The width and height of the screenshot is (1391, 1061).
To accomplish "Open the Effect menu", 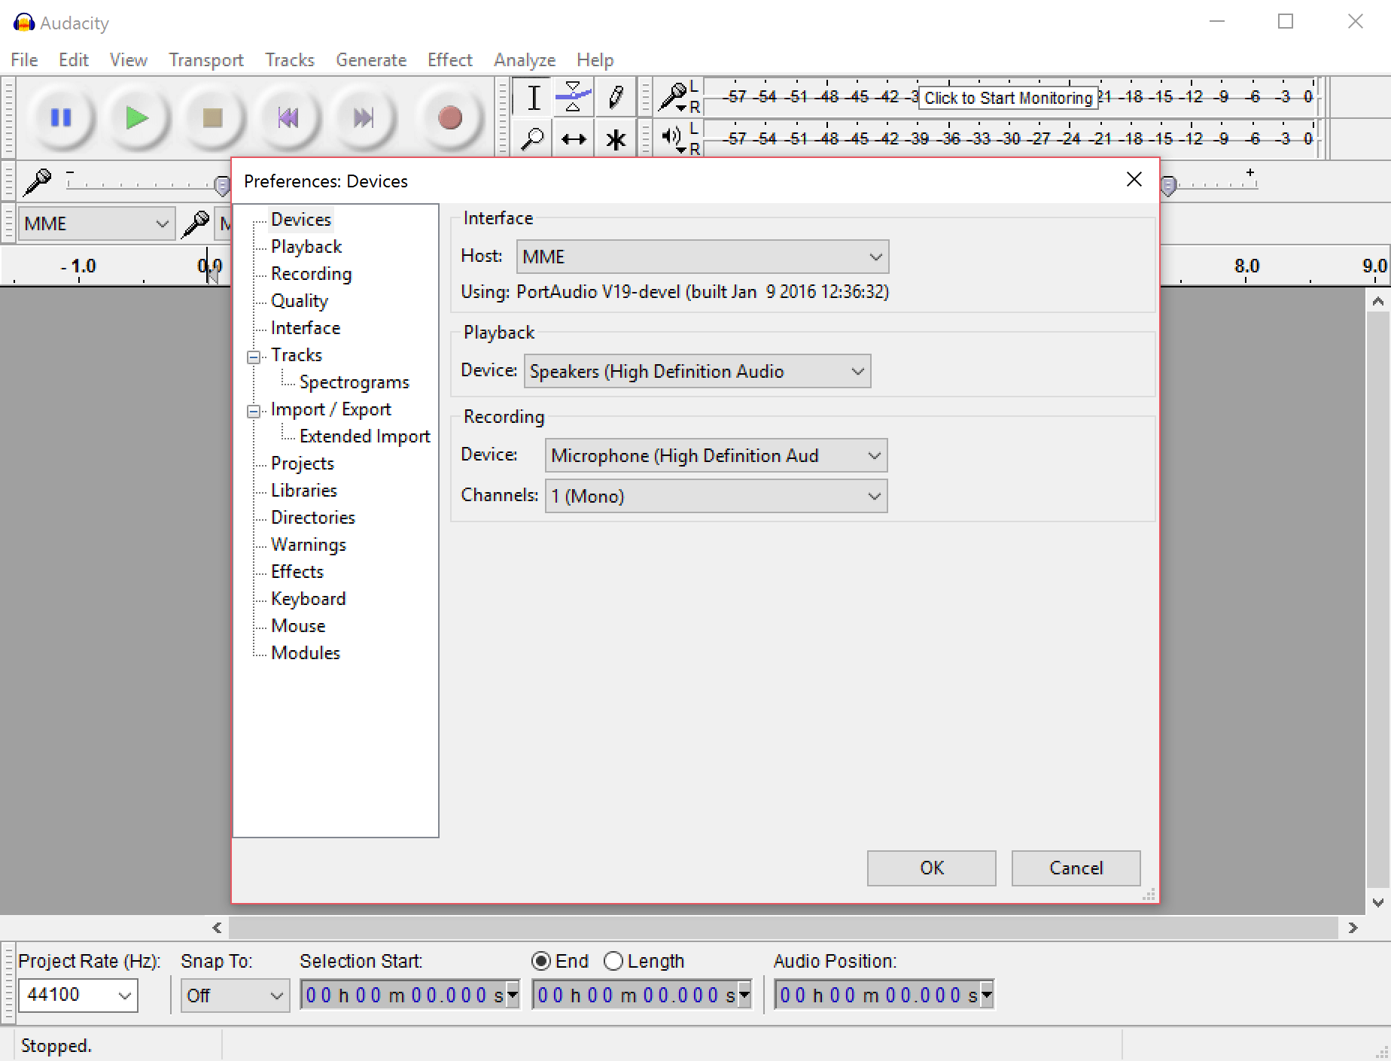I will click(x=450, y=59).
